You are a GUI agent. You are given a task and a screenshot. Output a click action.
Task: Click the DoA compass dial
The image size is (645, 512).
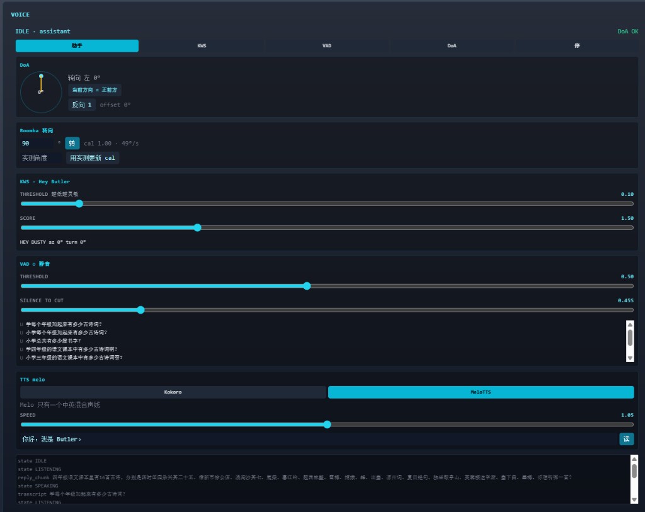coord(41,92)
